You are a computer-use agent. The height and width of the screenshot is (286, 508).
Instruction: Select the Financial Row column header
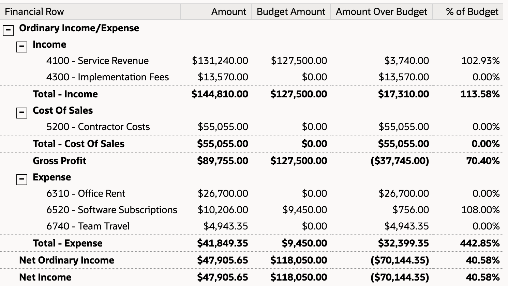(x=90, y=12)
